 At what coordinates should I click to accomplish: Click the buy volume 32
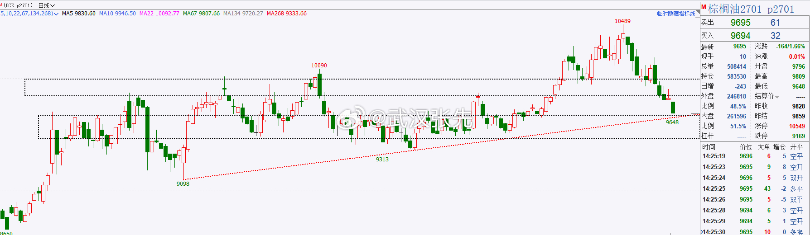tap(775, 36)
